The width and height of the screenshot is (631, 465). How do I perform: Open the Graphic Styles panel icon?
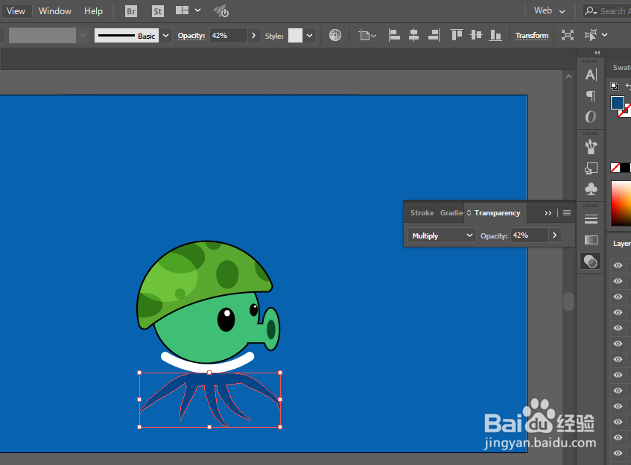click(x=591, y=168)
